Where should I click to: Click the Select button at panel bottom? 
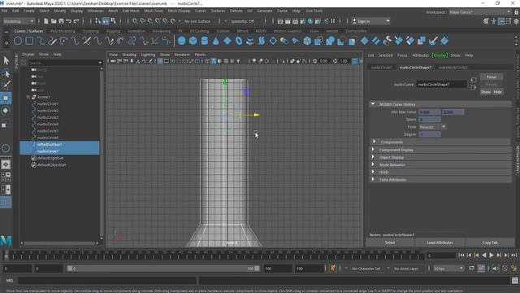click(390, 243)
